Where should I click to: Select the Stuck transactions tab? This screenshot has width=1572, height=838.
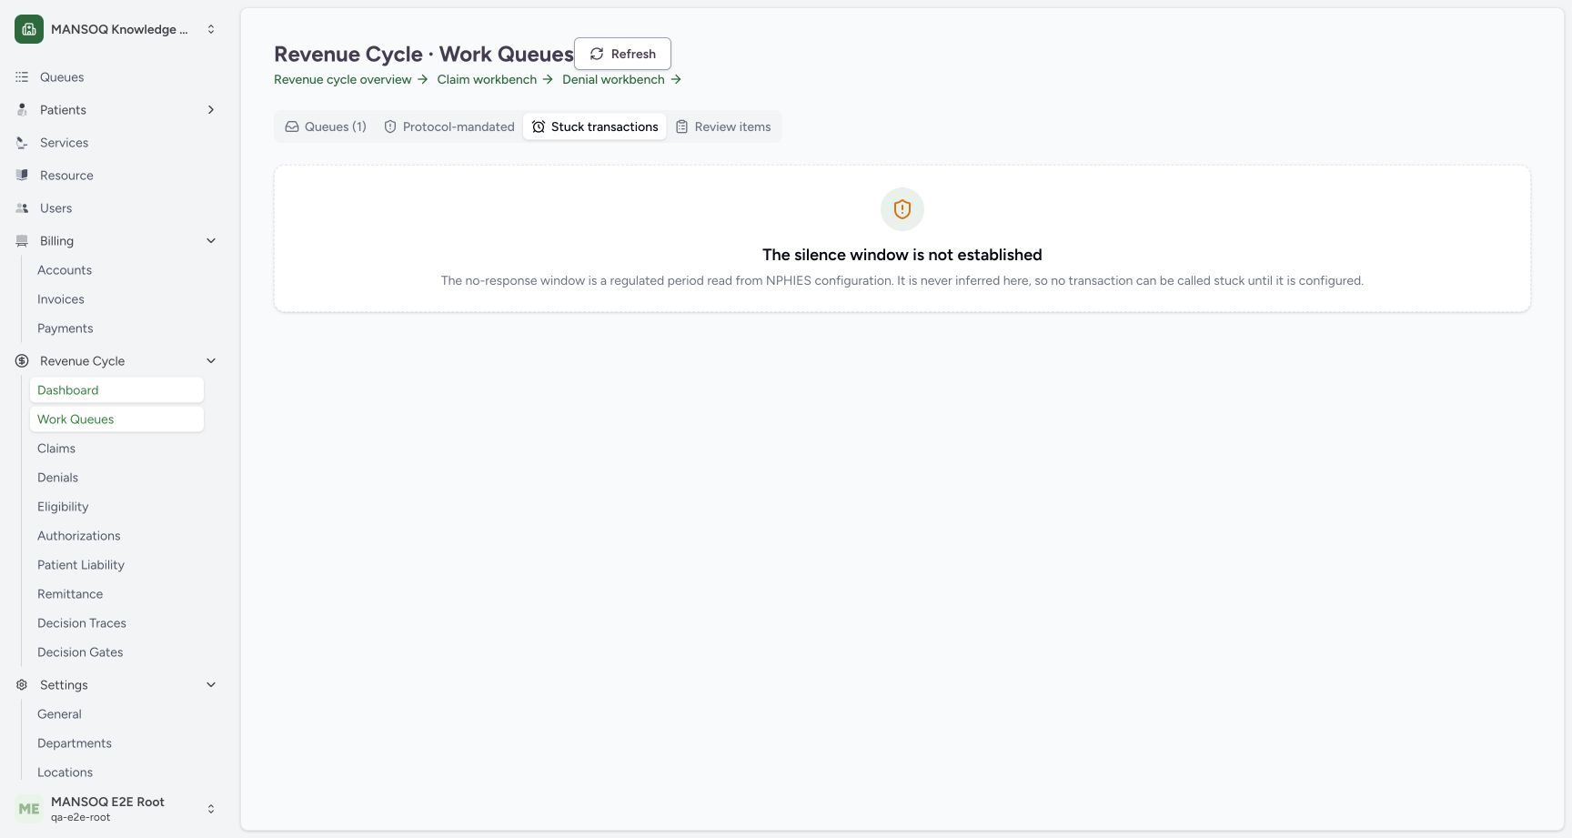[x=595, y=126]
